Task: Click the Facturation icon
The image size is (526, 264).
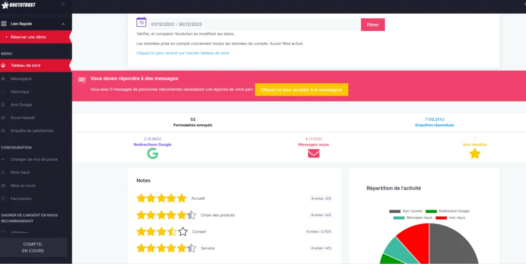Action: click(4, 199)
